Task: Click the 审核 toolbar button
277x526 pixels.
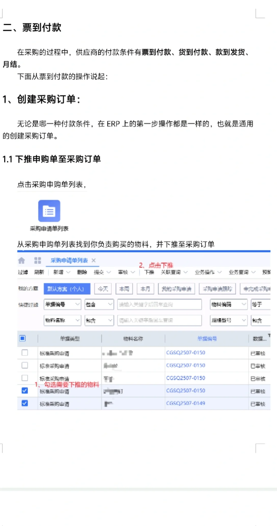Action: 123,272
